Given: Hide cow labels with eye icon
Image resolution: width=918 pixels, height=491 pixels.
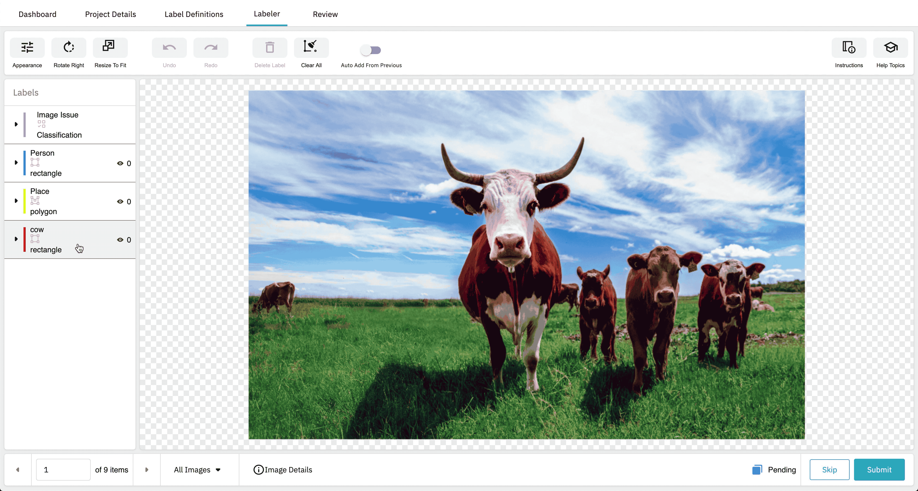Looking at the screenshot, I should click(120, 240).
